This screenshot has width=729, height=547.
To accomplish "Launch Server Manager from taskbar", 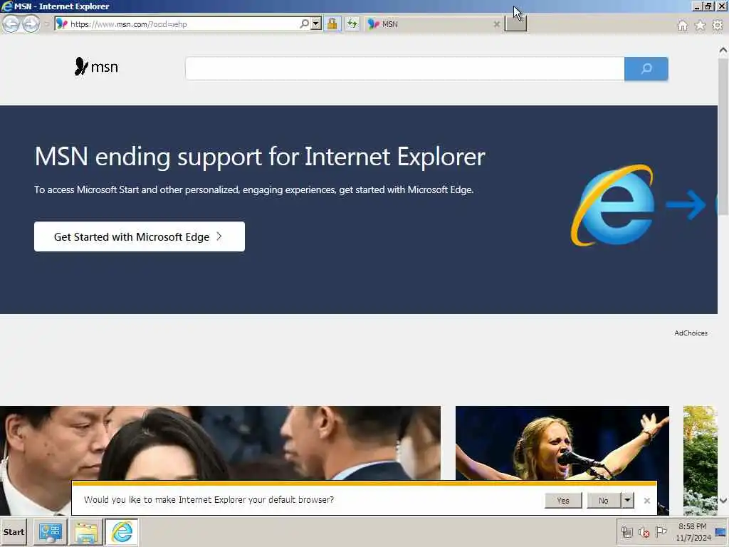I will point(51,532).
